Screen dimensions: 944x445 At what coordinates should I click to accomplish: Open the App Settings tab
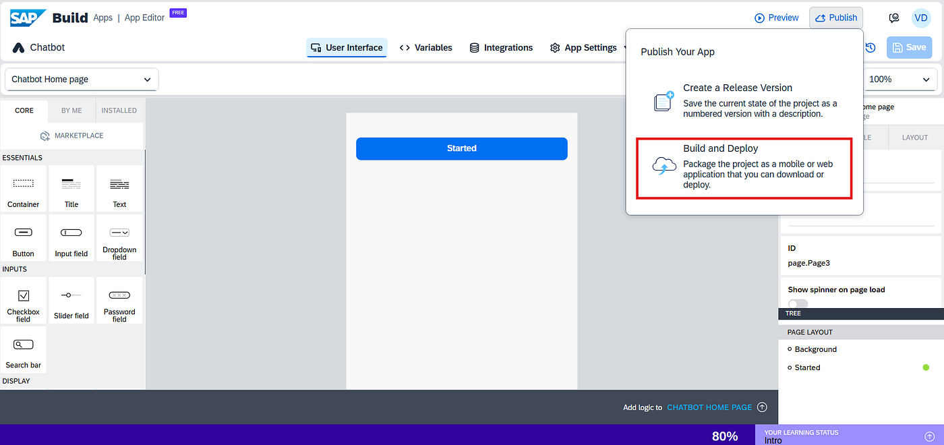tap(584, 47)
